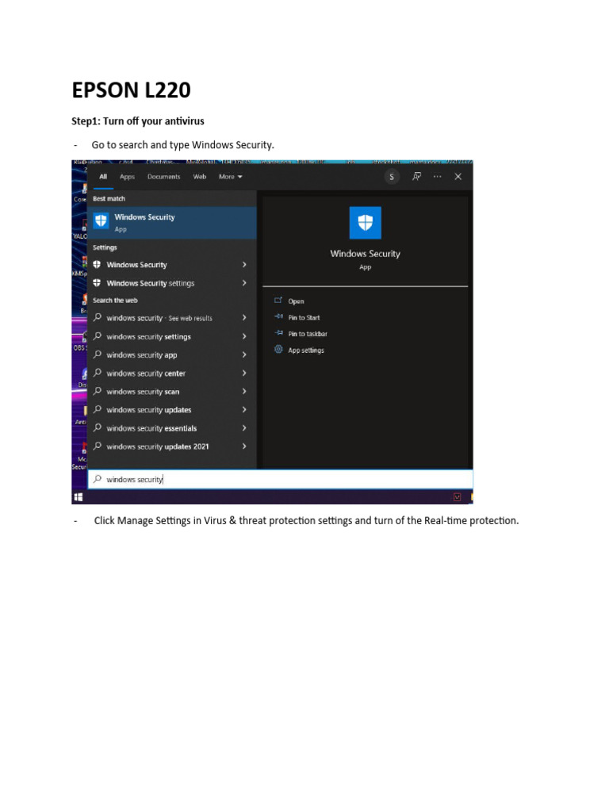This screenshot has height=812, width=609.
Task: Select the Web search tab
Action: [199, 177]
